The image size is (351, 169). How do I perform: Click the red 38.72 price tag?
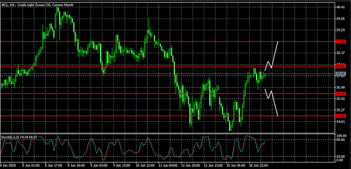point(341,41)
